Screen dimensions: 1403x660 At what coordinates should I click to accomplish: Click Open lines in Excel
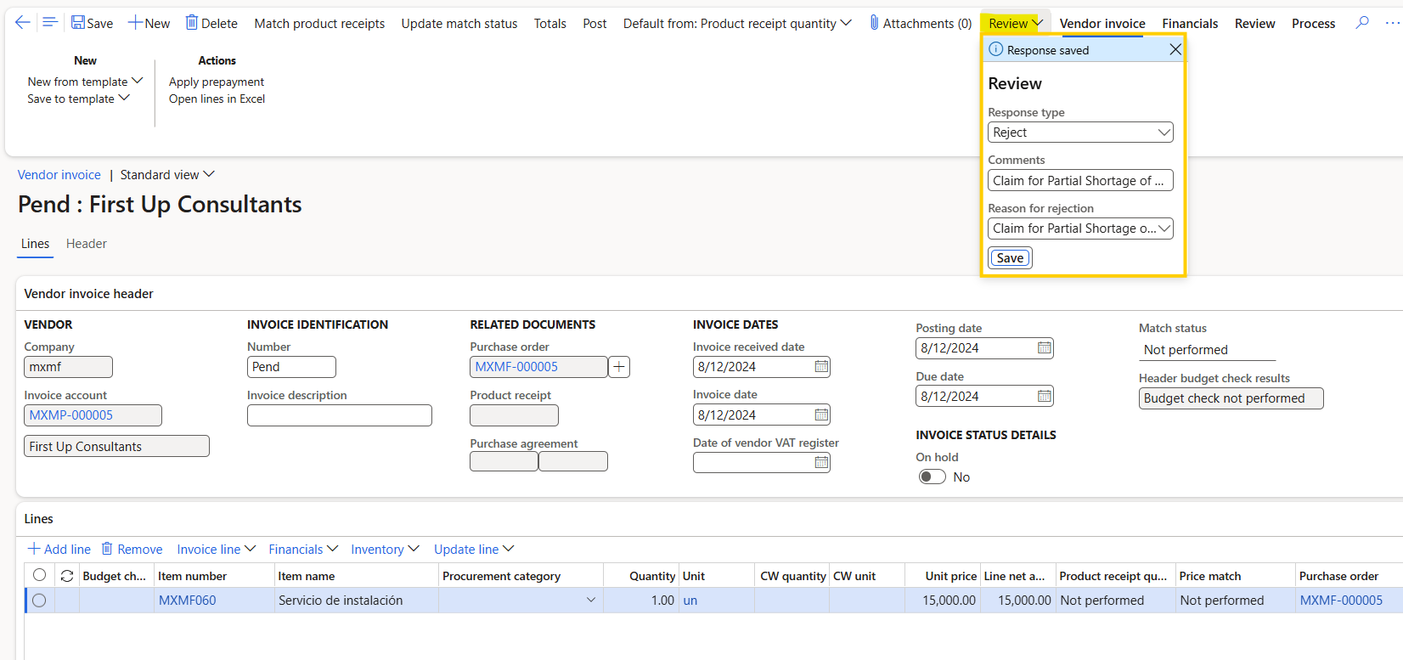coord(217,99)
